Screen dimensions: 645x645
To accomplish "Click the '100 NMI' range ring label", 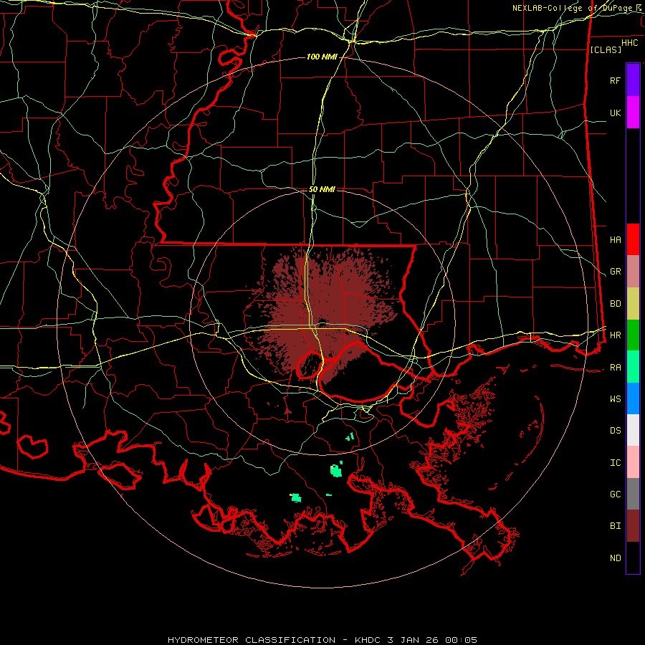I will tap(322, 57).
